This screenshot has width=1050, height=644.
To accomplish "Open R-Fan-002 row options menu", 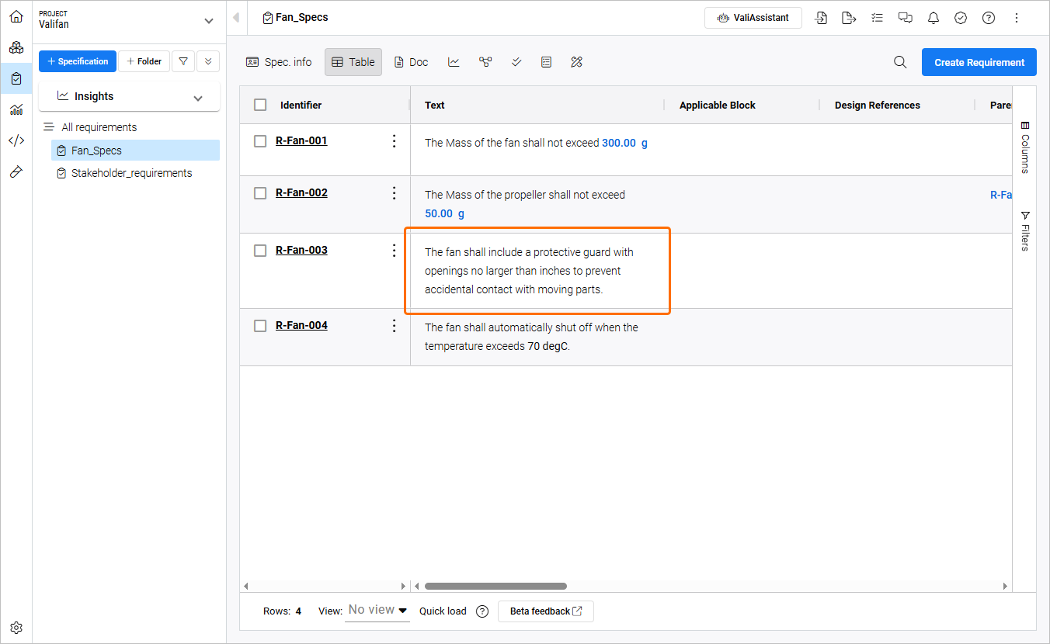I will click(x=394, y=192).
